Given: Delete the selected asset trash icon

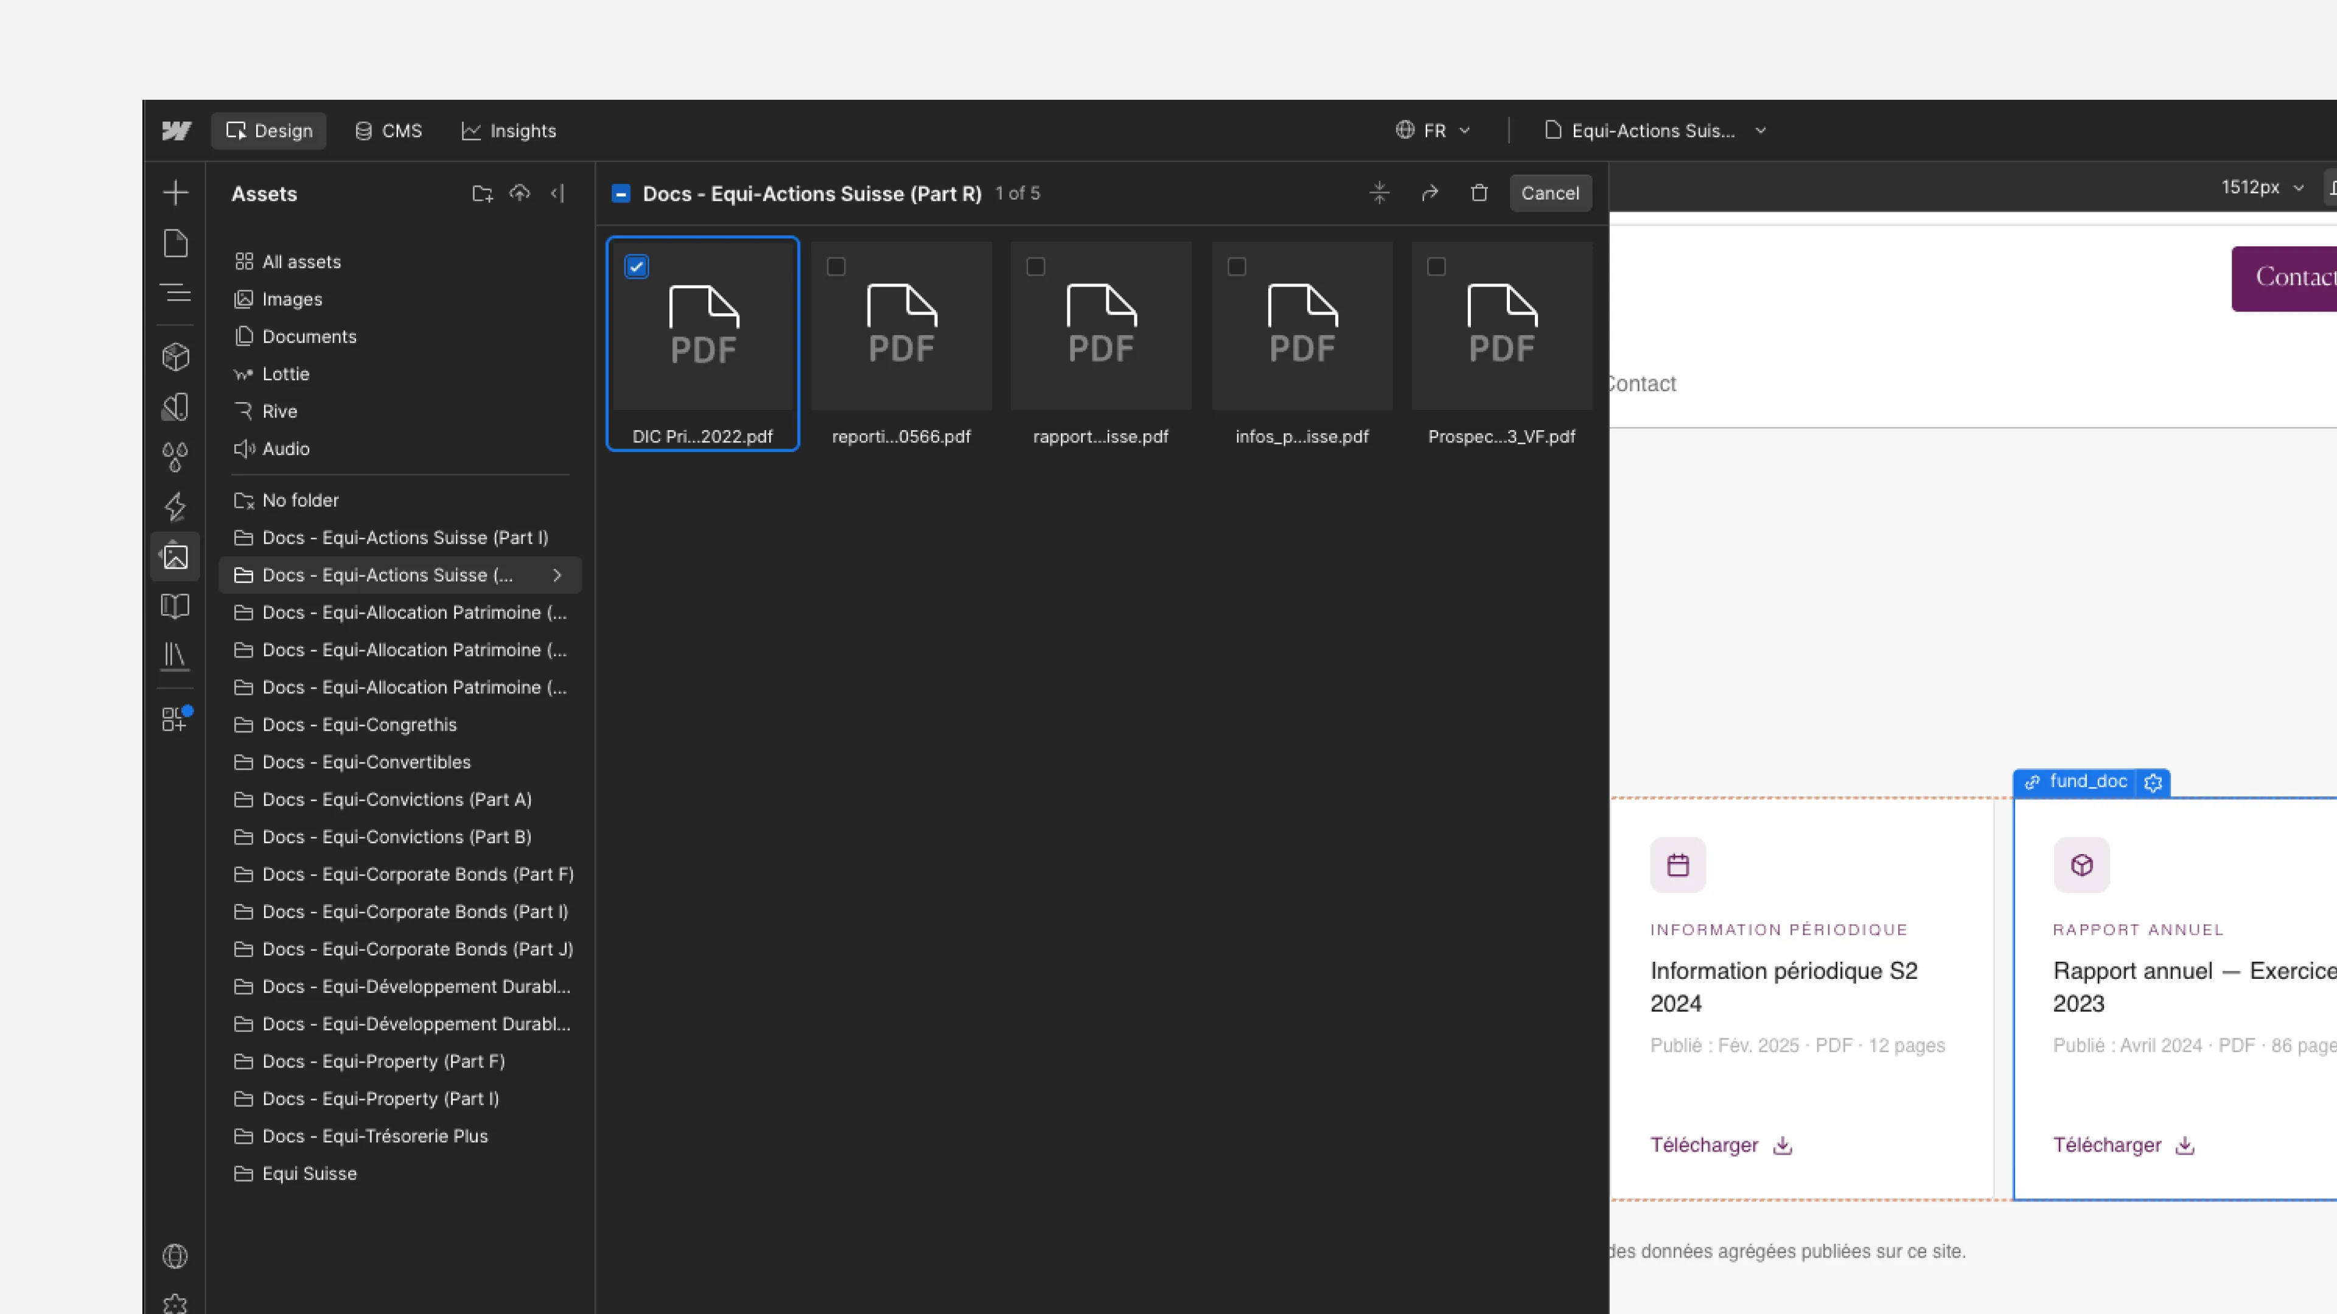Looking at the screenshot, I should point(1479,193).
